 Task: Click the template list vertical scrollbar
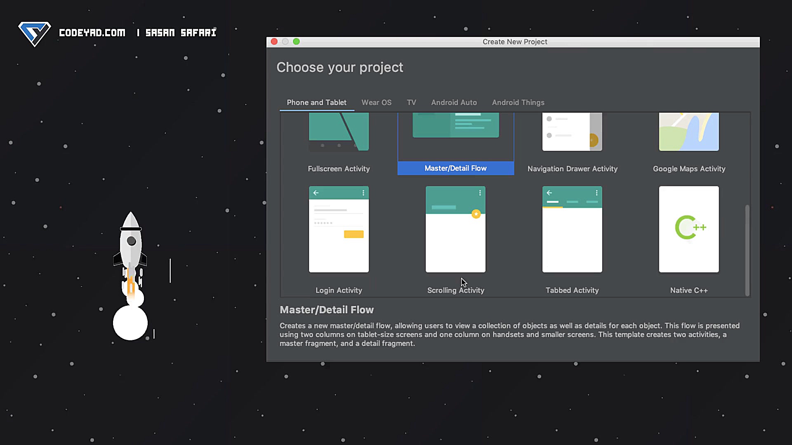tap(747, 250)
